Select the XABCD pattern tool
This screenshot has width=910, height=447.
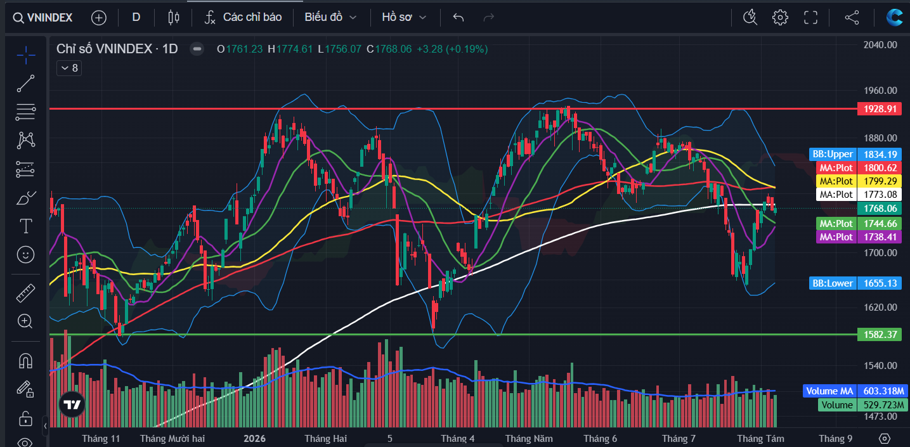[26, 140]
